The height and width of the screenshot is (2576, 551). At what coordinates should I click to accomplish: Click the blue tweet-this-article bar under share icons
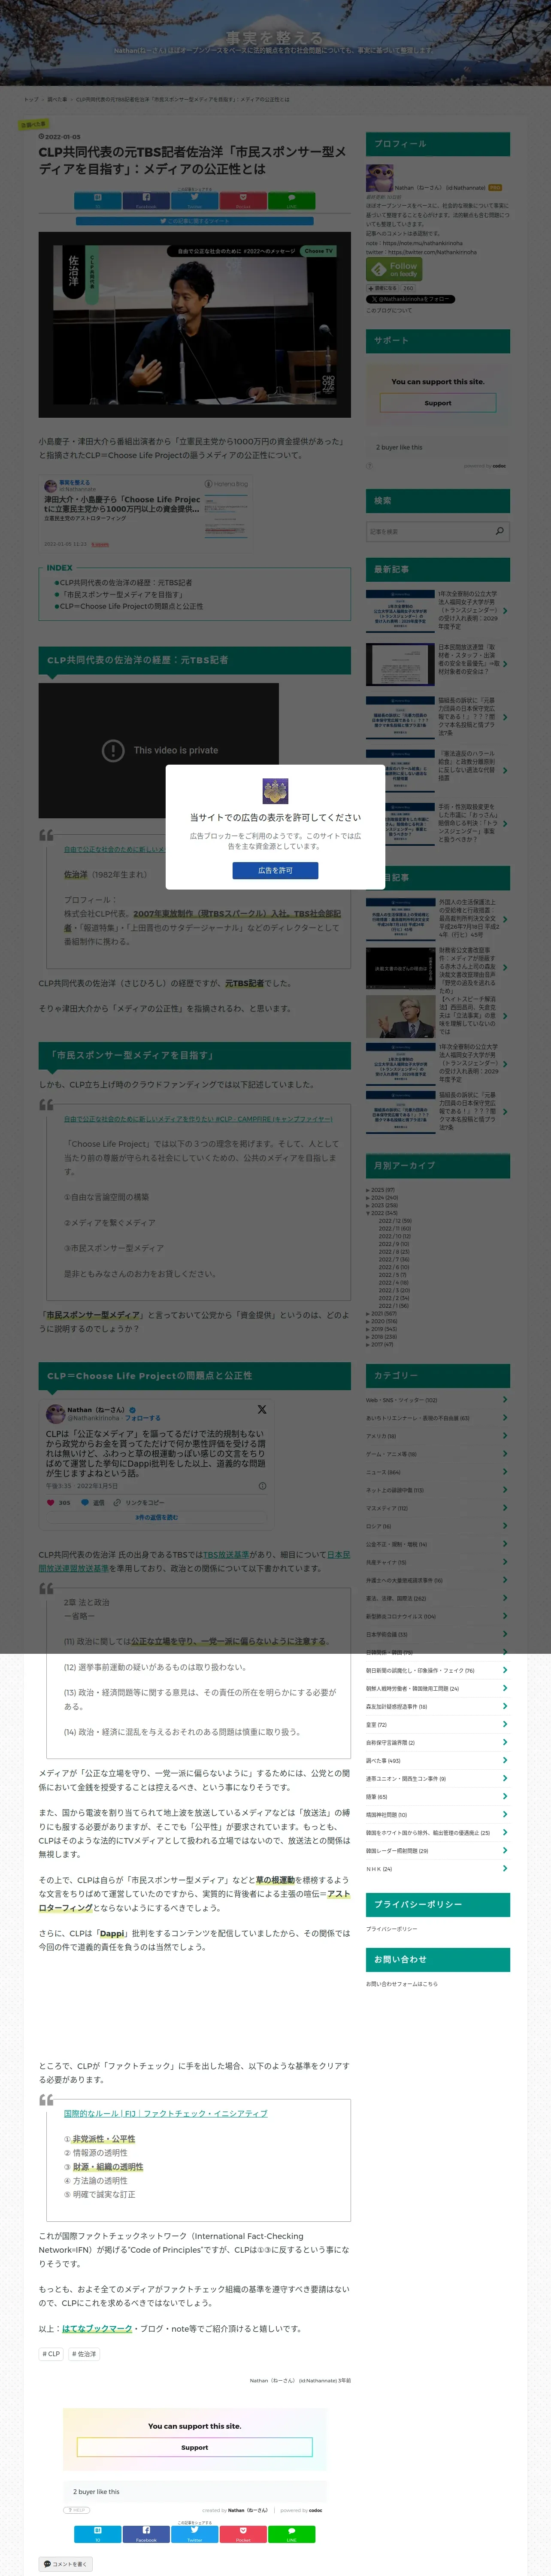click(x=194, y=221)
